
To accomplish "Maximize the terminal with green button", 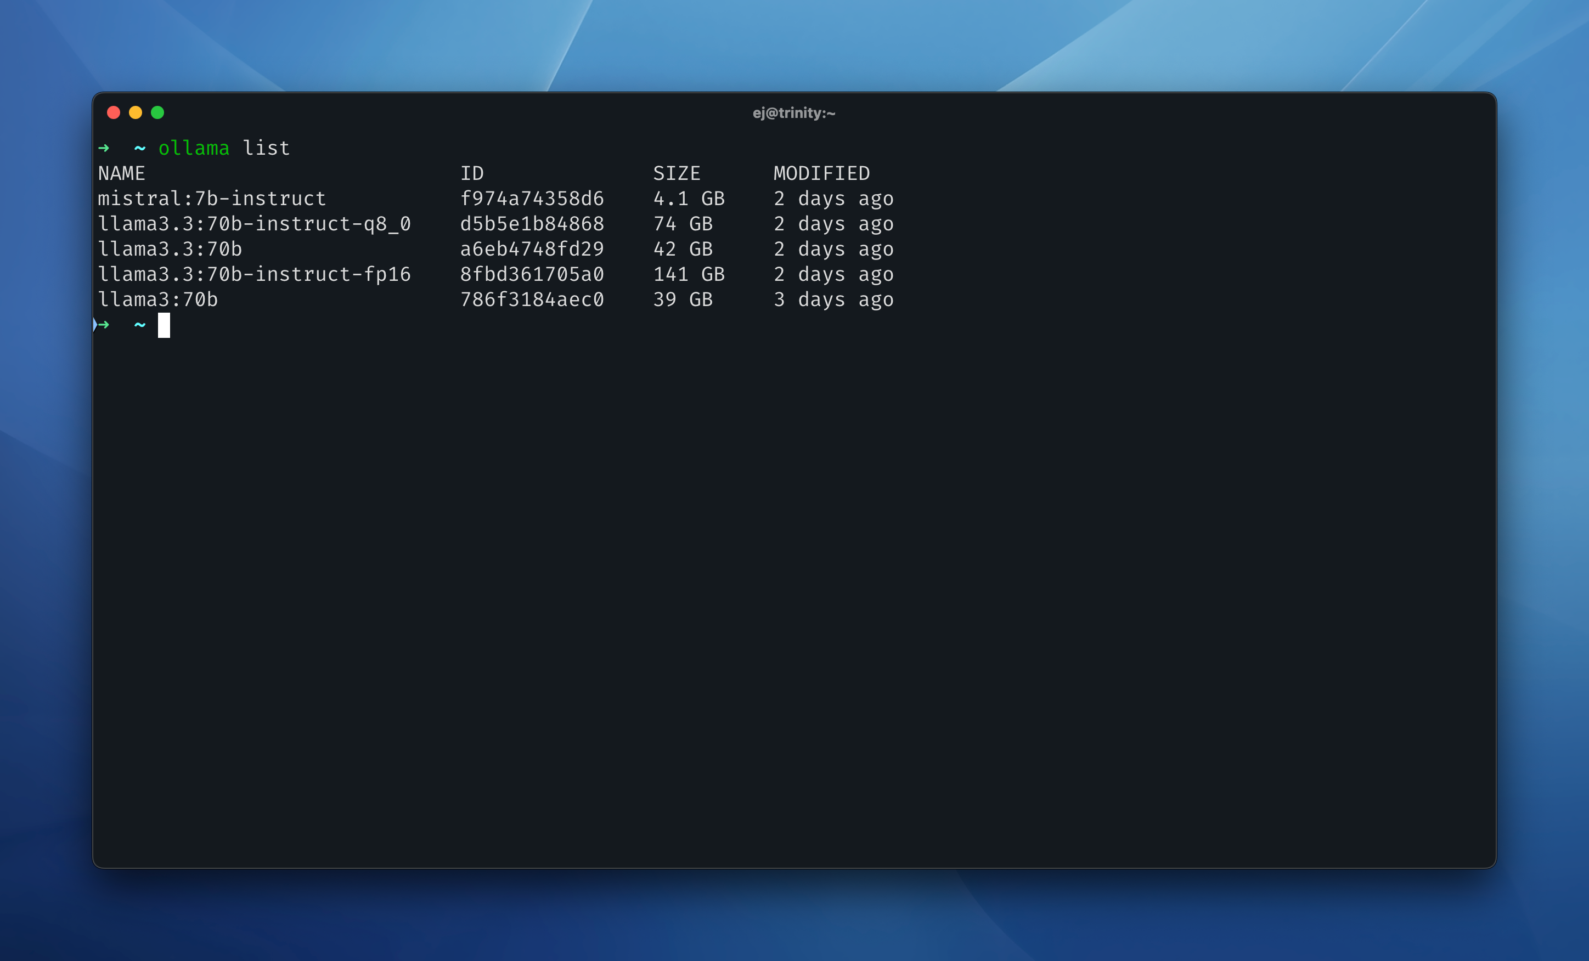I will [x=157, y=113].
